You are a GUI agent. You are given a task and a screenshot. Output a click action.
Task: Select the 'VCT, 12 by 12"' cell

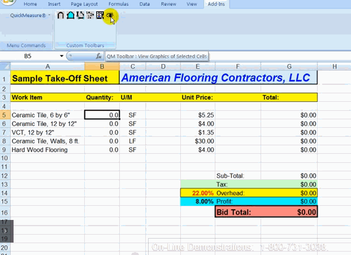47,132
